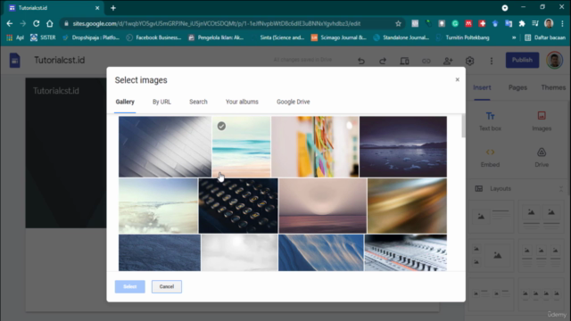Switch to the Themes side panel tab
The image size is (571, 321).
point(553,87)
